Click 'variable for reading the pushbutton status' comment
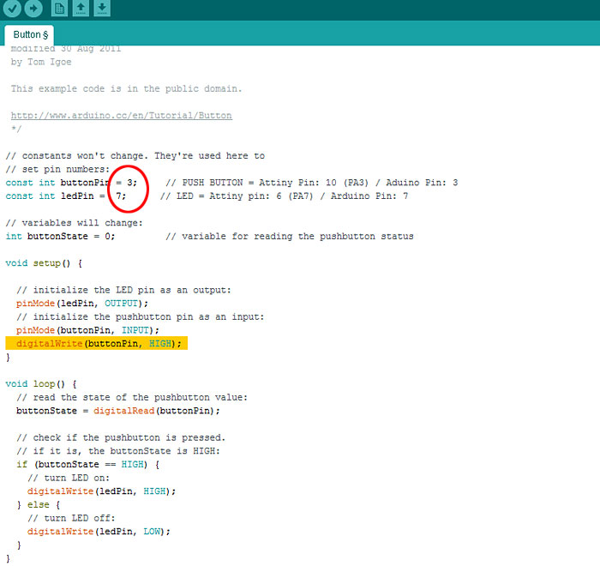Viewport: 600px width, 566px height. [290, 237]
